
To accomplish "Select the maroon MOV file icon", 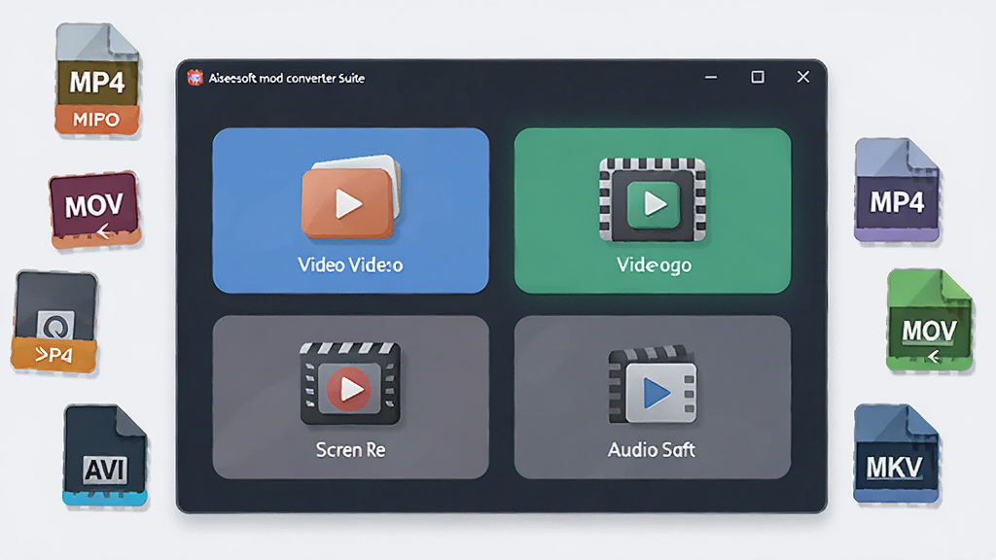I will 94,210.
